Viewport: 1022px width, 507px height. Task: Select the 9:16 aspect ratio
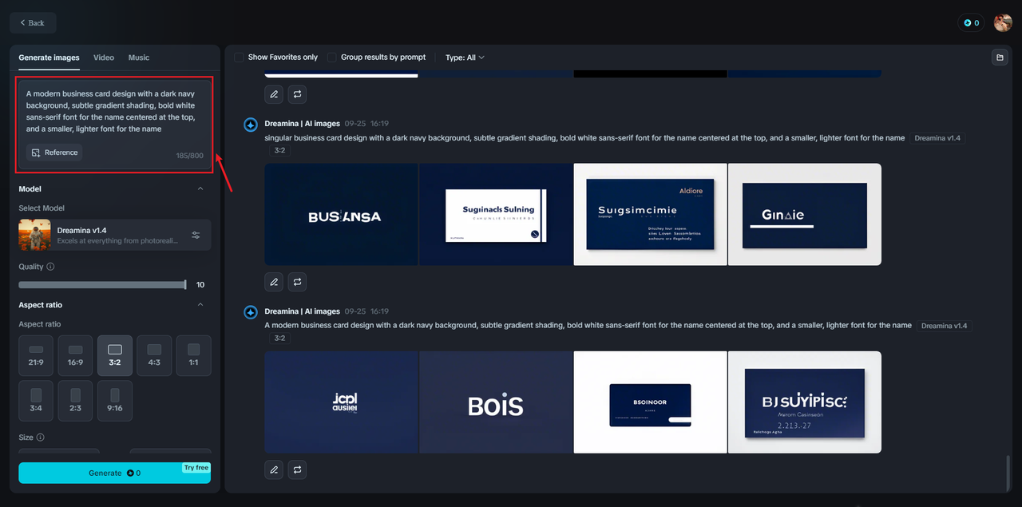(x=115, y=401)
